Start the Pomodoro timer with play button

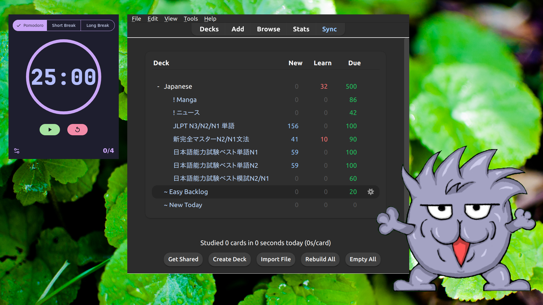pos(50,130)
